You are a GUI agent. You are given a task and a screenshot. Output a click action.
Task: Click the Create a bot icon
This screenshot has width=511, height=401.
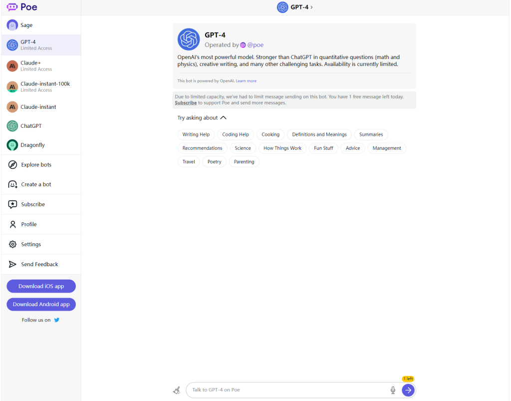click(12, 185)
